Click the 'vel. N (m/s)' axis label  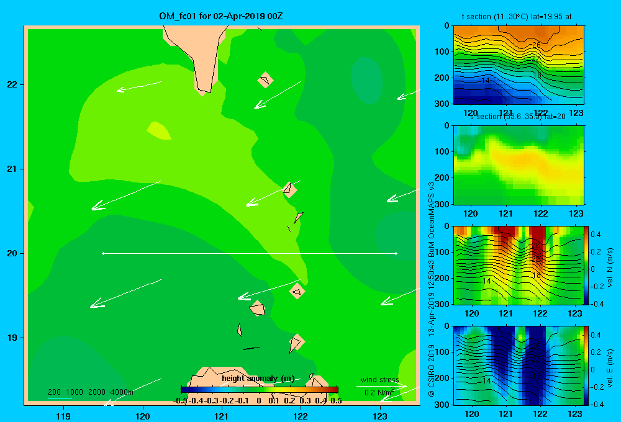(610, 267)
